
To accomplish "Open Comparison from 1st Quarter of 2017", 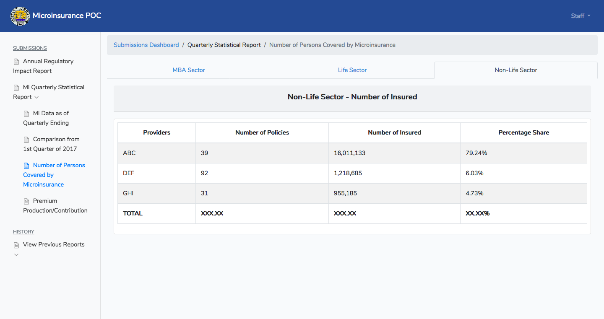I will (51, 144).
